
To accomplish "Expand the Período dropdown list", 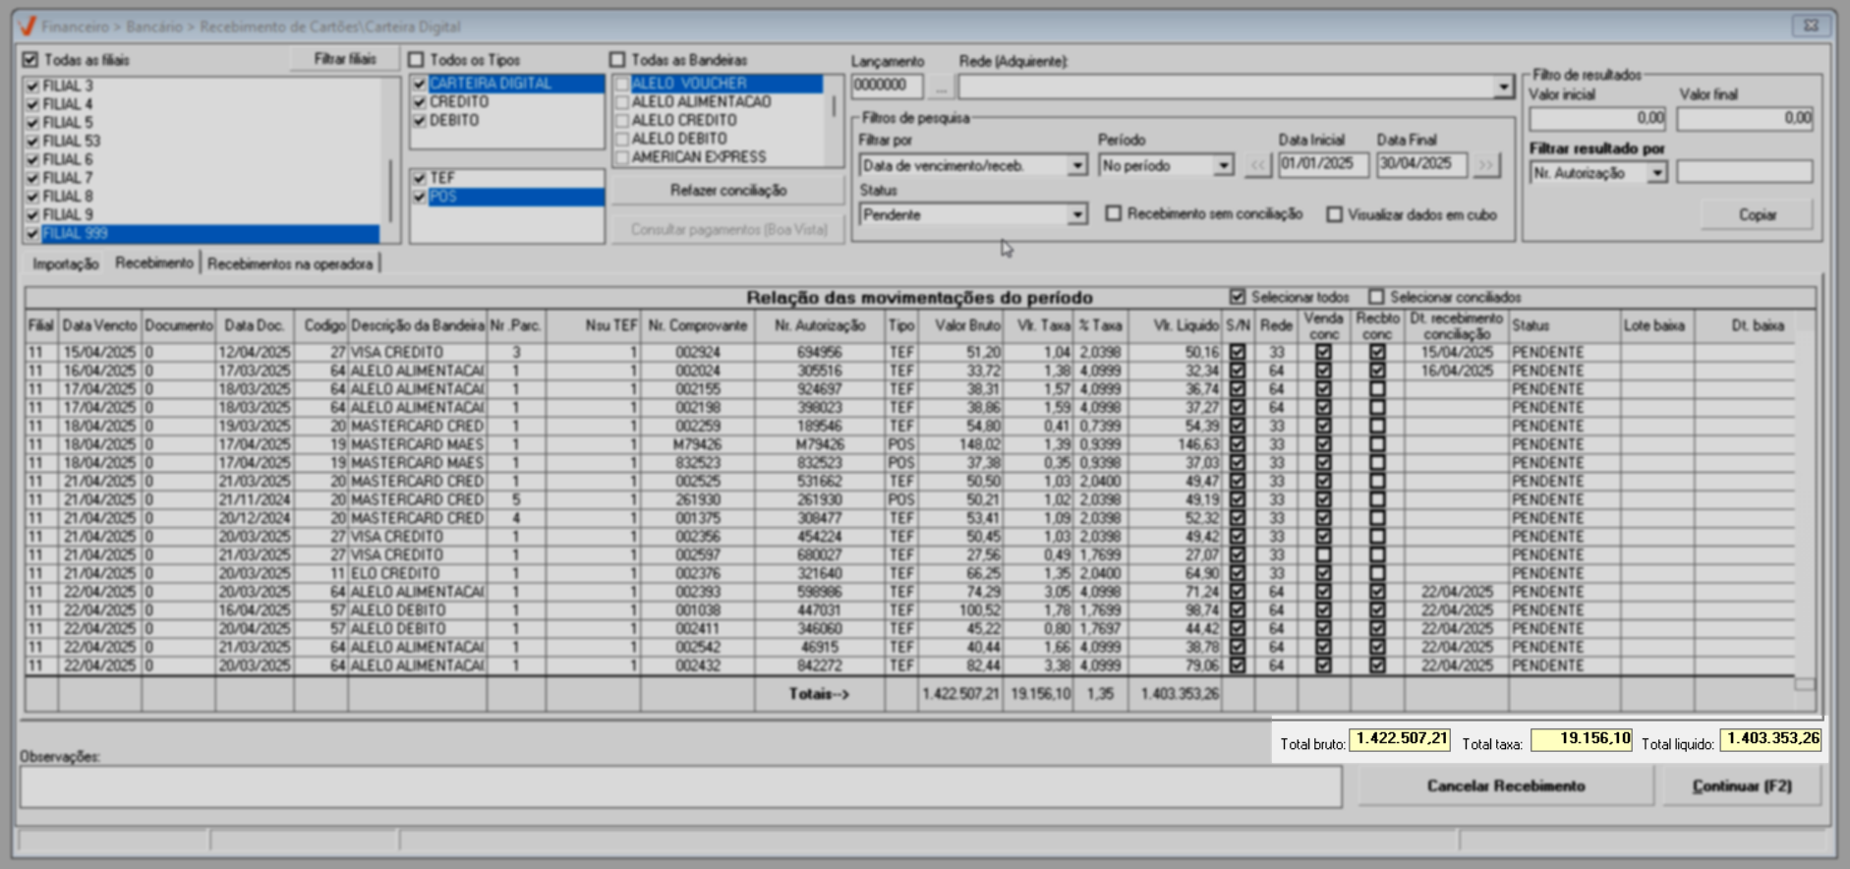I will pyautogui.click(x=1223, y=165).
